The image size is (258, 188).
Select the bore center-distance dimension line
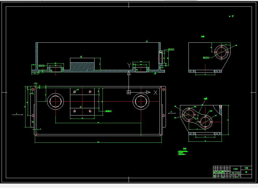(x=98, y=123)
